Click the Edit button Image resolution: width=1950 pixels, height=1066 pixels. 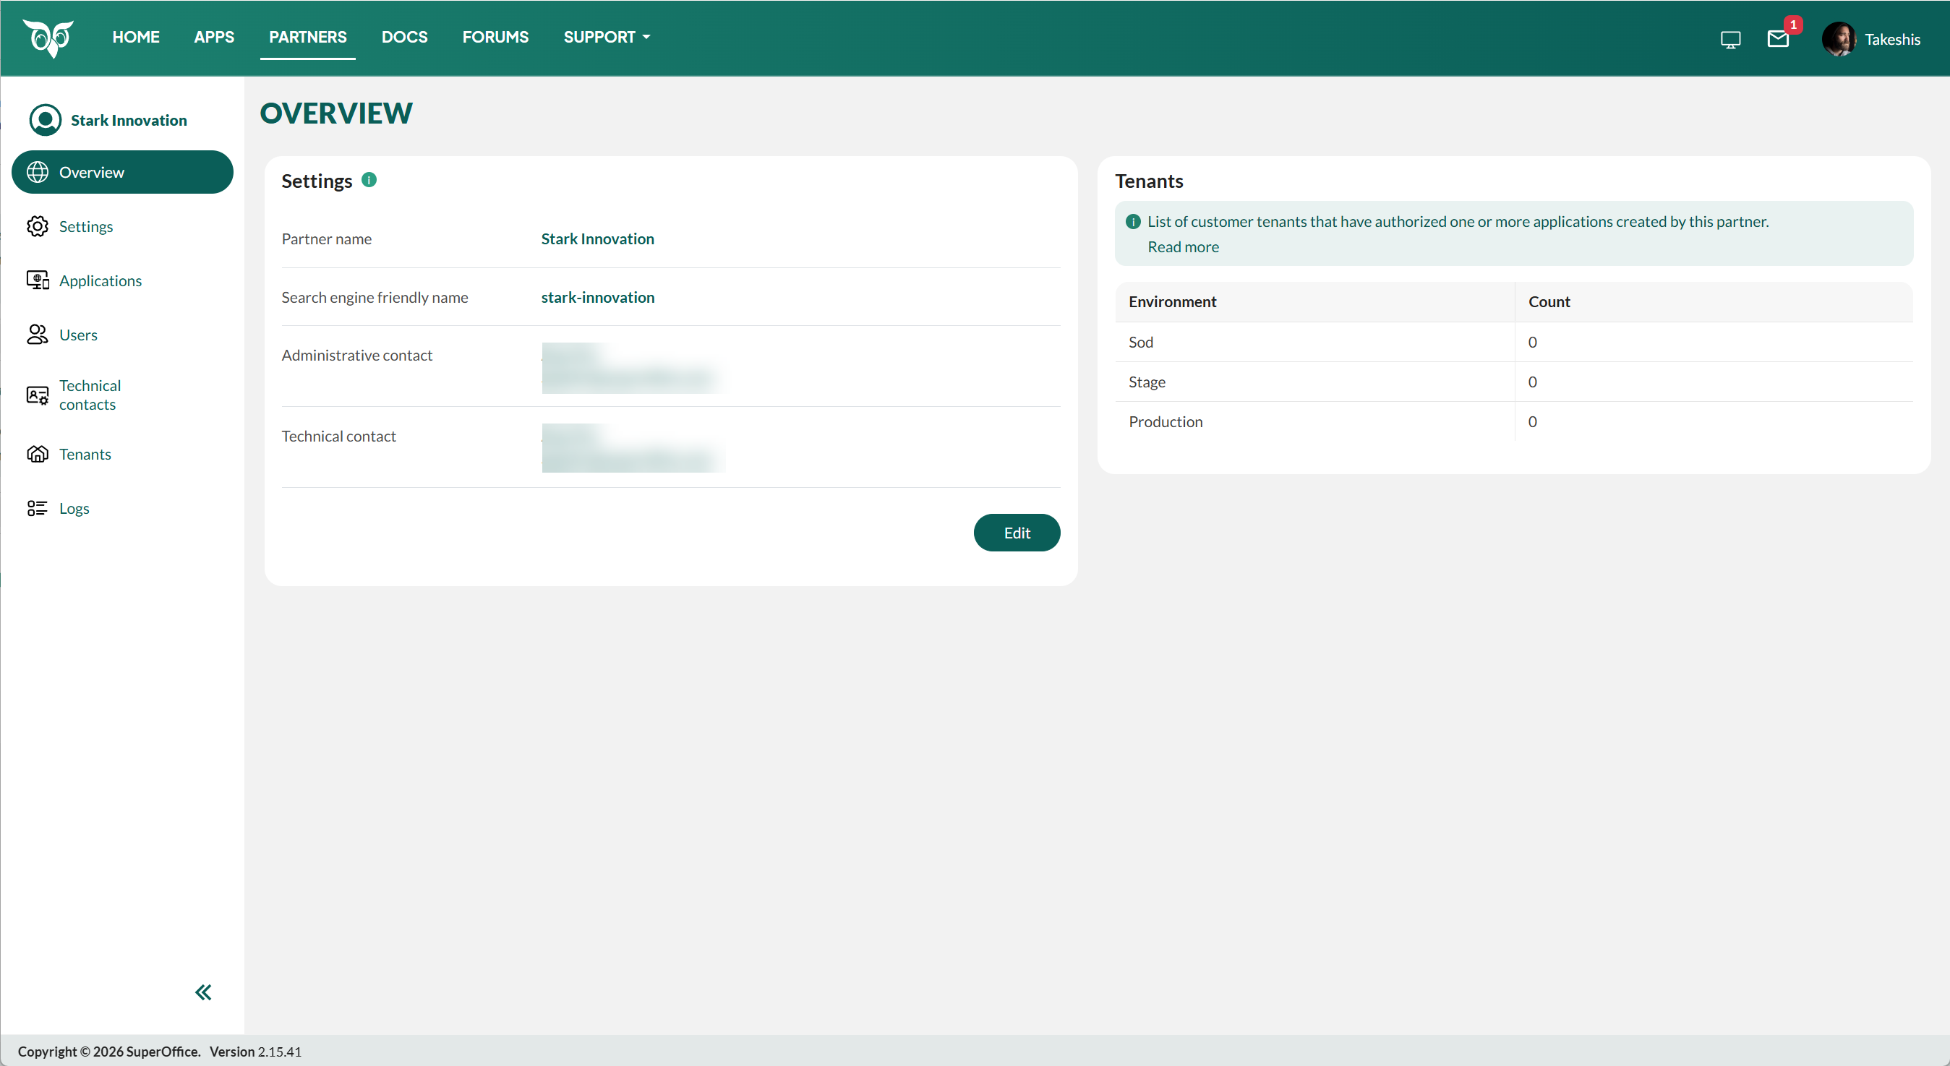[x=1017, y=533]
